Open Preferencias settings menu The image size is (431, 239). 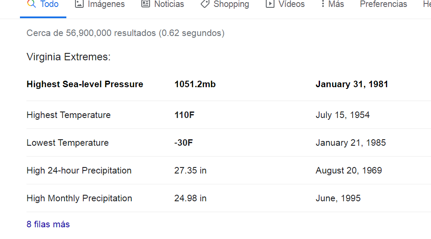point(383,4)
